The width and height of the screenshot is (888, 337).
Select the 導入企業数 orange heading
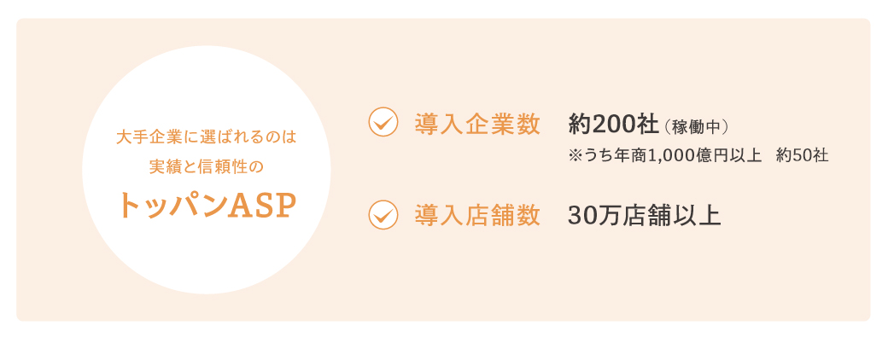click(477, 124)
